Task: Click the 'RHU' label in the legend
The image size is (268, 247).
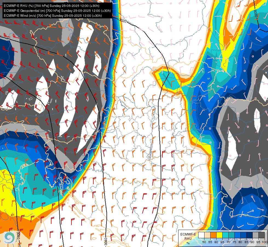Action: point(188,238)
